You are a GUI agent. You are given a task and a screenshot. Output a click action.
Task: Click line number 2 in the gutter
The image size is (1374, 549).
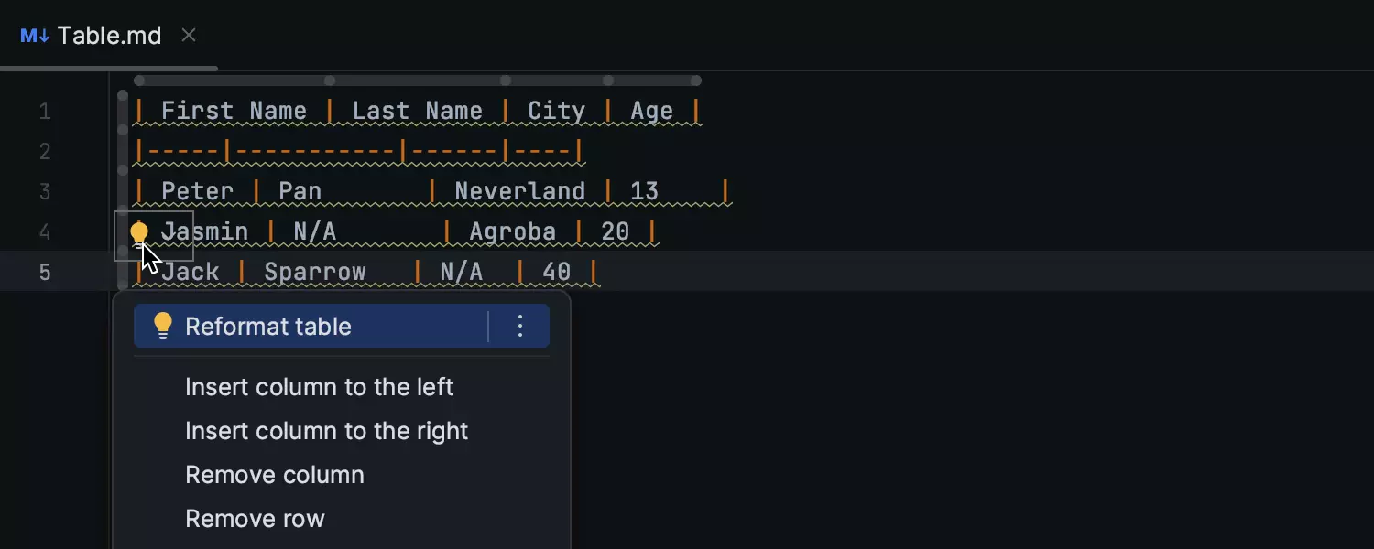tap(45, 152)
